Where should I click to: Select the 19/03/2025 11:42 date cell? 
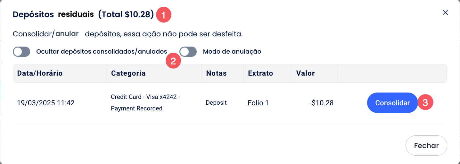(x=46, y=103)
